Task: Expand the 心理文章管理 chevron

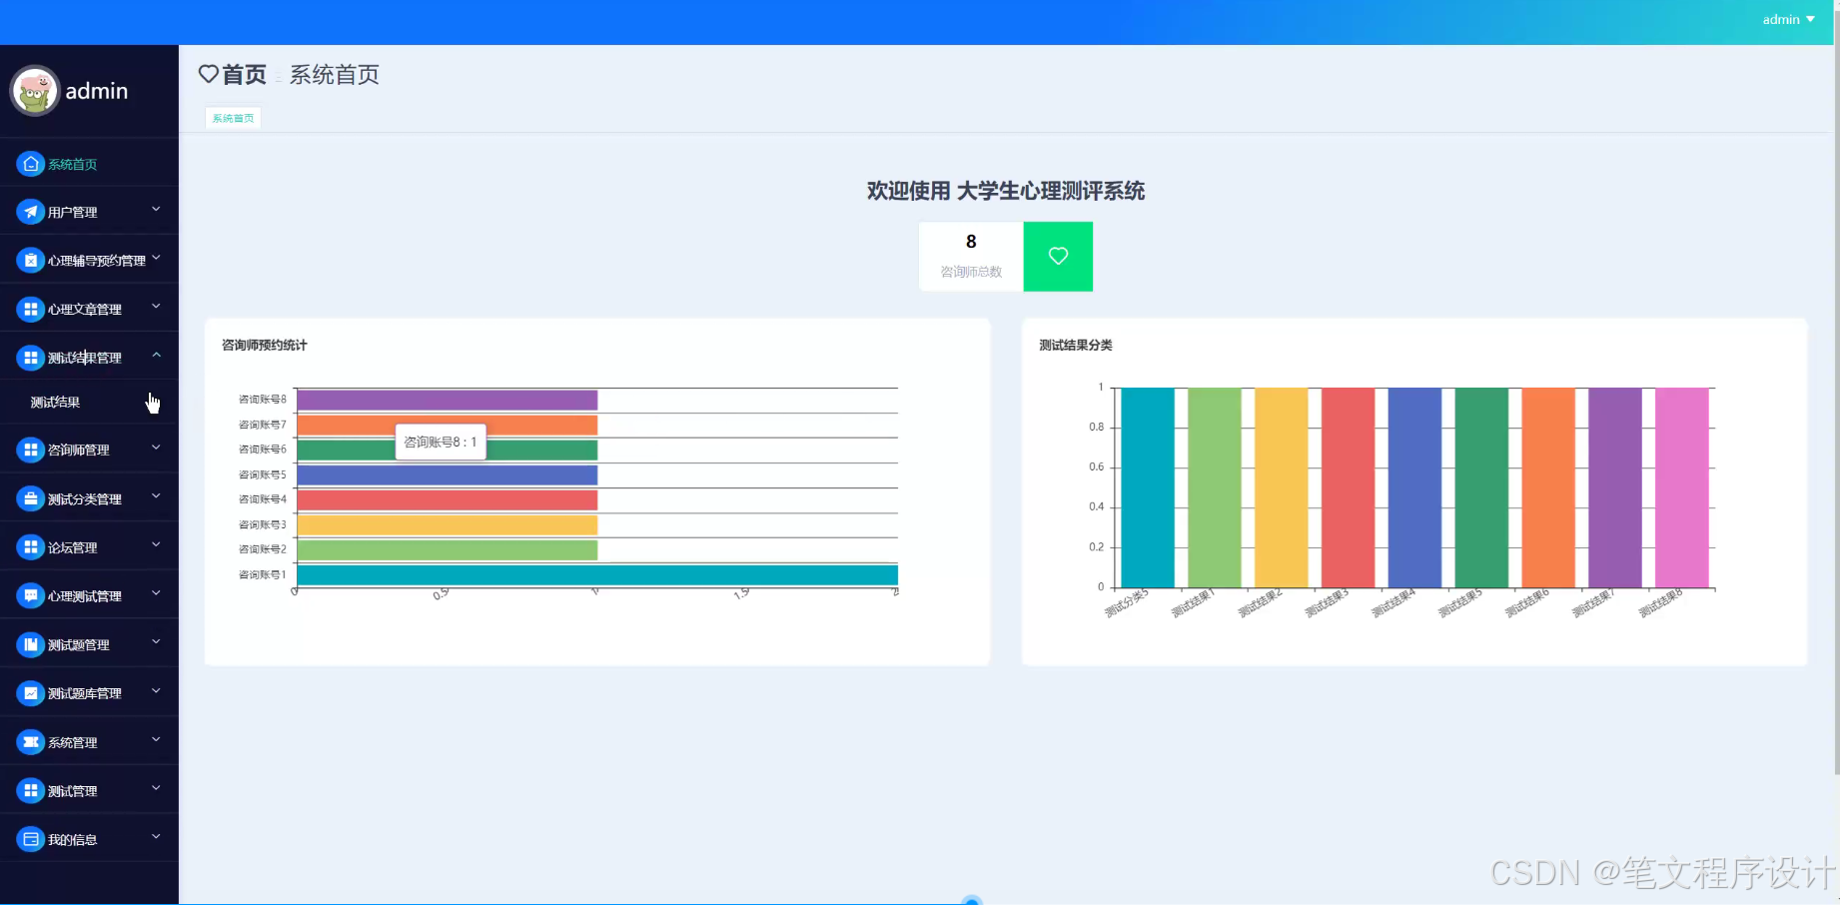Action: [x=156, y=307]
